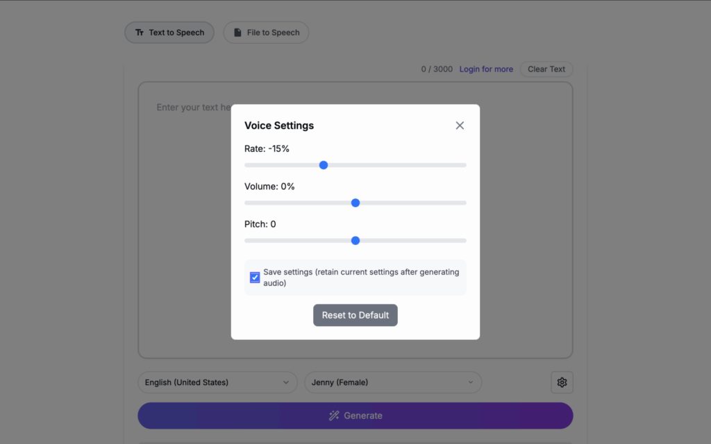Click the Login for more link

[486, 69]
